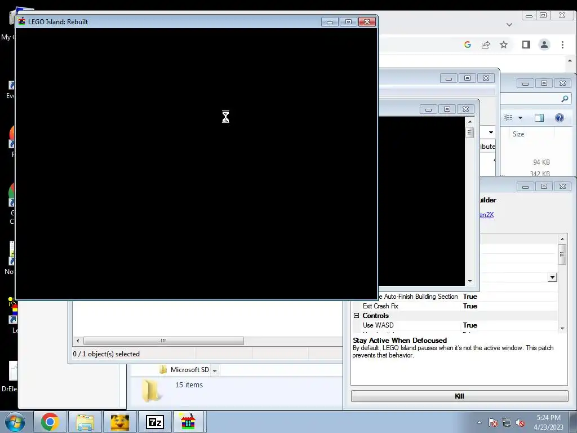Open the view options dropdown arrow
The image size is (577, 433).
[520, 118]
